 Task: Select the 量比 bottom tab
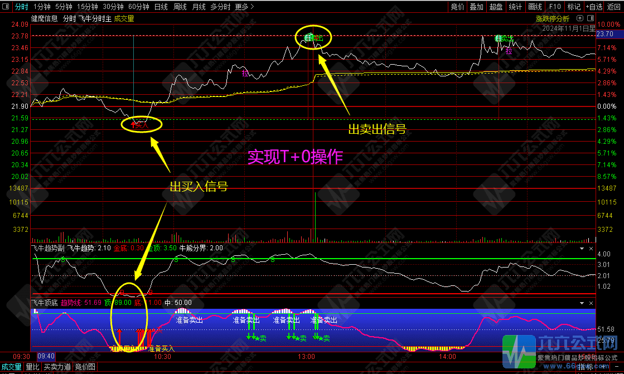[32, 367]
